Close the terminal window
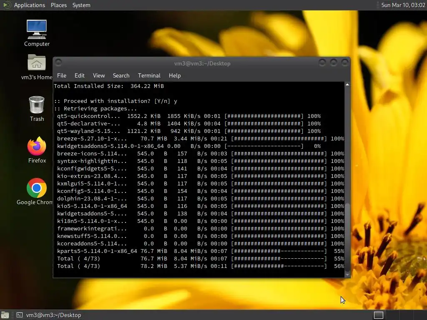427x320 pixels. 345,63
